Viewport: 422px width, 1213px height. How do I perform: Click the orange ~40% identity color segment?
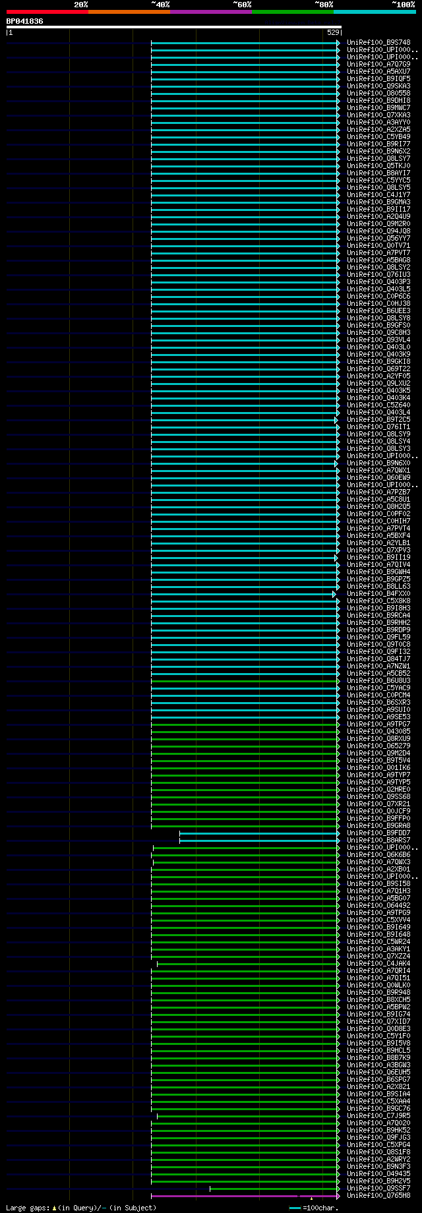coord(129,12)
